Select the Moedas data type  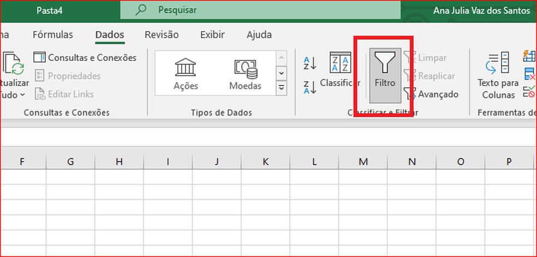coord(245,74)
